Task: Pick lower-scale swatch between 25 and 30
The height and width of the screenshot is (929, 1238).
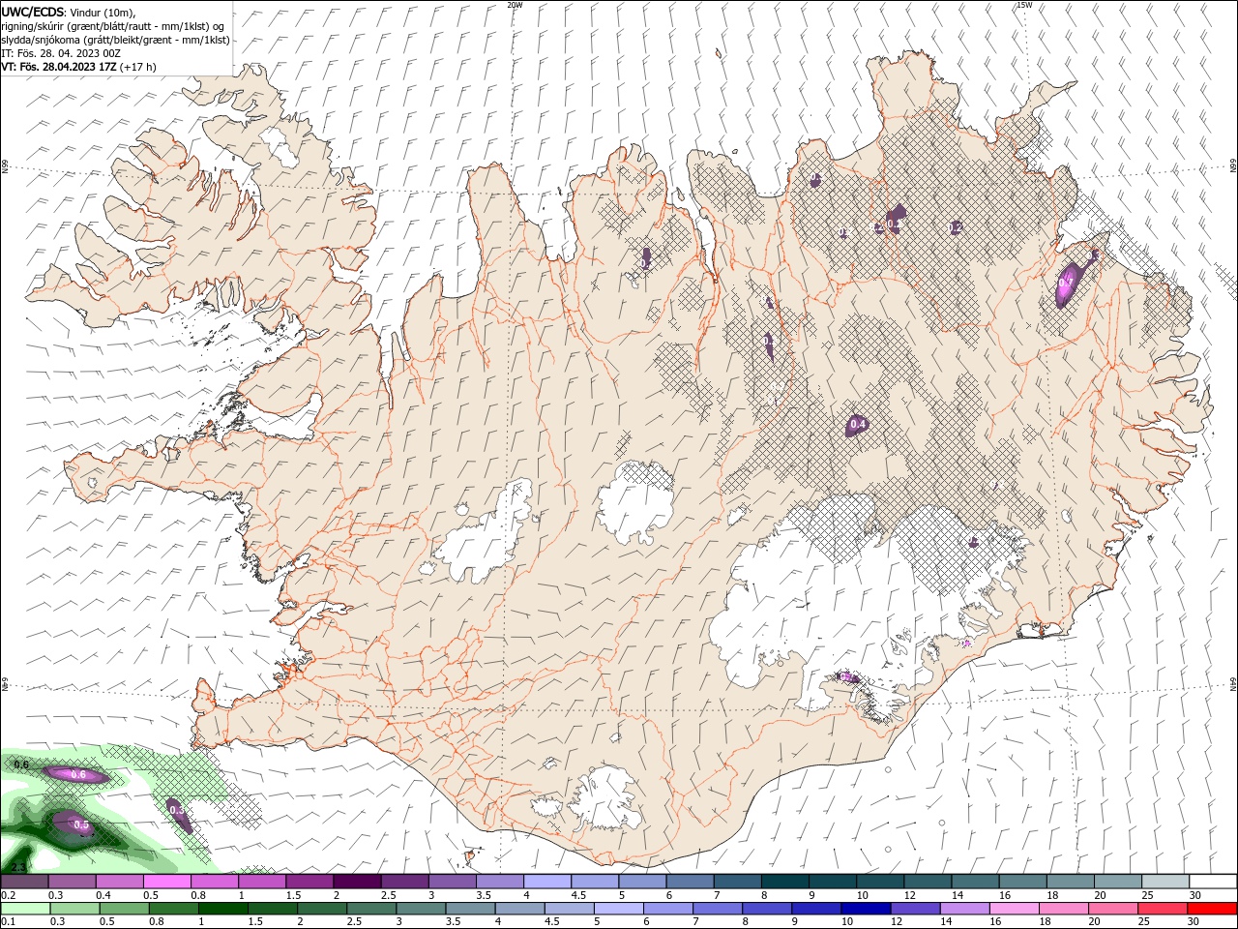Action: [x=1164, y=909]
